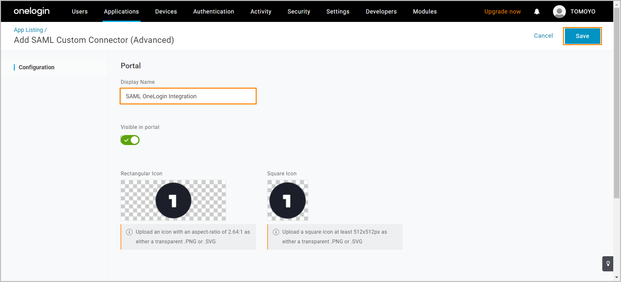Screen dimensions: 621x282
Task: Click the 'Portal' section heading
Action: pos(131,66)
